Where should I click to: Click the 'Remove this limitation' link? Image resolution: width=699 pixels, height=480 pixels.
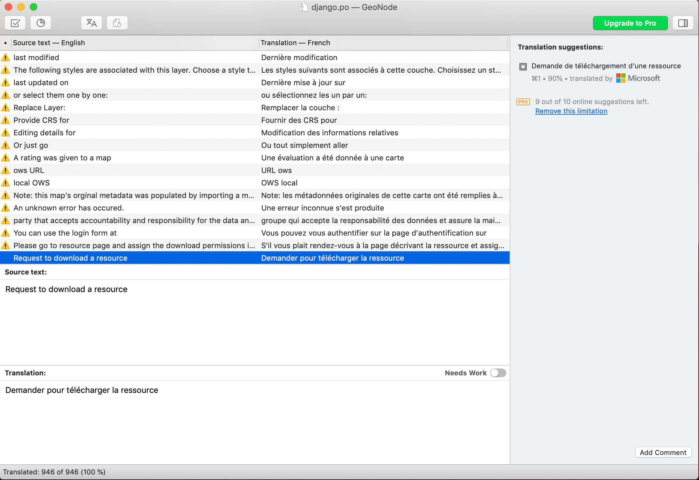[x=571, y=110]
